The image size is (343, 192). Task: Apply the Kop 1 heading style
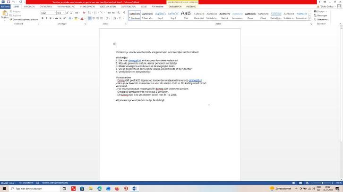click(160, 15)
